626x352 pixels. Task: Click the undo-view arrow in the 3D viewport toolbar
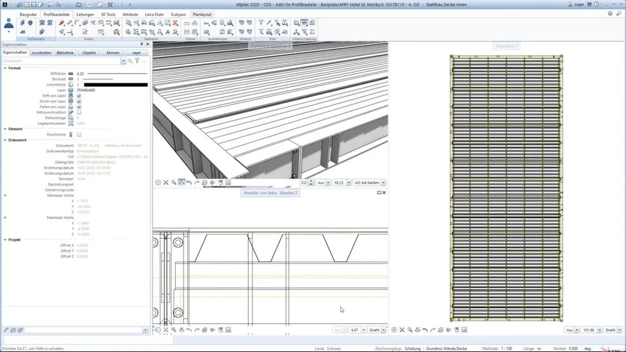click(189, 183)
